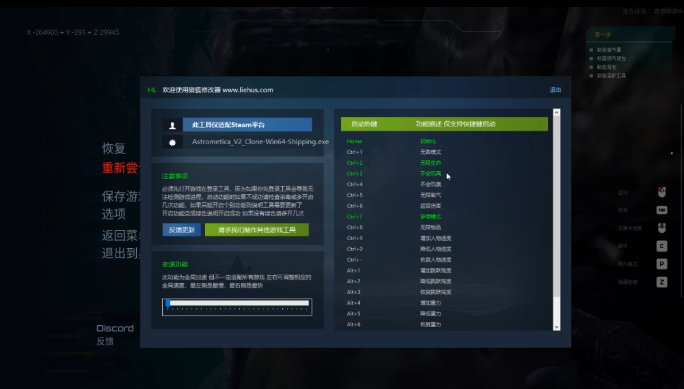Click the mouse icon for 互动 in game hints
Image resolution: width=684 pixels, height=389 pixels.
[662, 192]
